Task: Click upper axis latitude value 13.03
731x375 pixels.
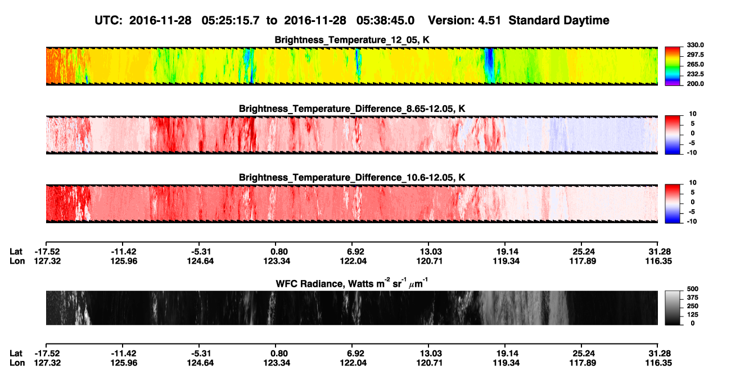Action: point(428,251)
